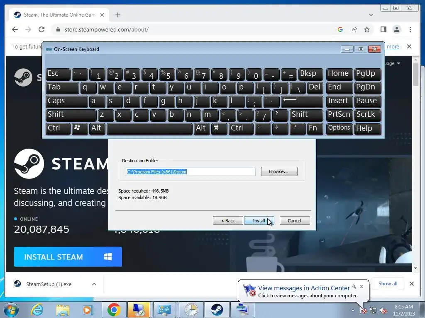The width and height of the screenshot is (425, 318).
Task: Click the INSTALL STEAM button
Action: (68, 257)
